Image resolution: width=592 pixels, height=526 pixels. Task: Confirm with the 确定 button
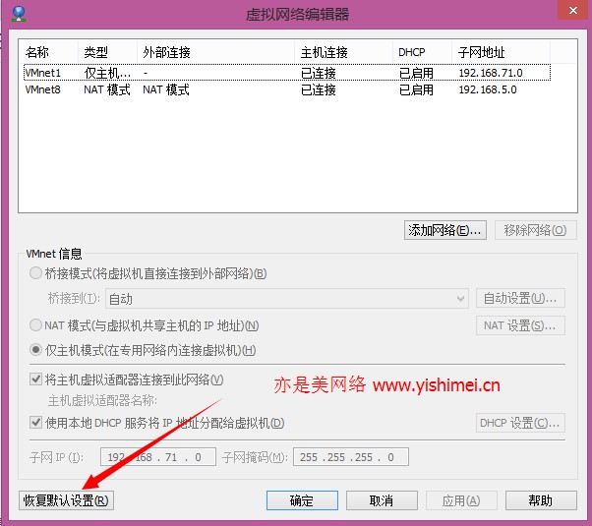point(302,500)
